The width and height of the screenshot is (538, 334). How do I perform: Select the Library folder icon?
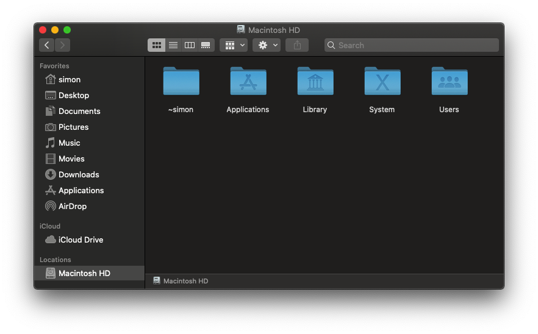[x=315, y=81]
